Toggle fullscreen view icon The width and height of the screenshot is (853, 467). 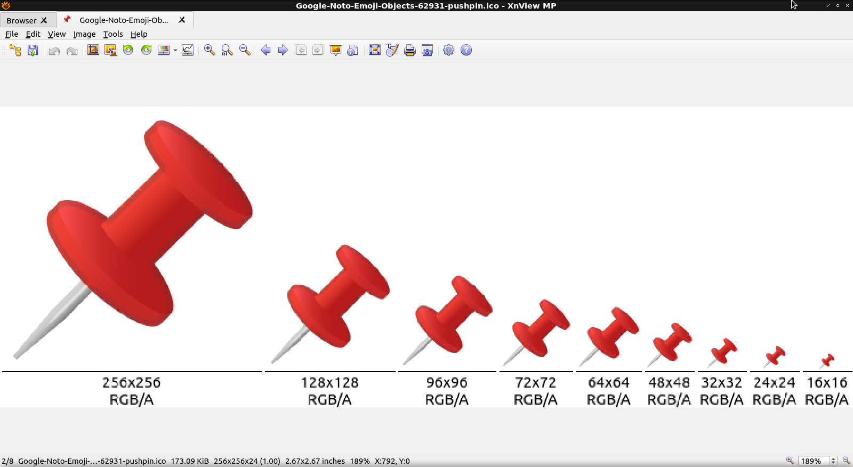tap(375, 50)
